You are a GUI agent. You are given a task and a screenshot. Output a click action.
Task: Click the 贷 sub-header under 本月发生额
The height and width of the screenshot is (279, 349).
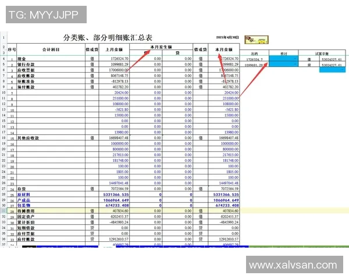click(177, 53)
